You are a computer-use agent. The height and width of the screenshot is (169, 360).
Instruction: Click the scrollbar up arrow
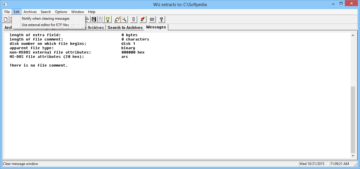pos(353,35)
